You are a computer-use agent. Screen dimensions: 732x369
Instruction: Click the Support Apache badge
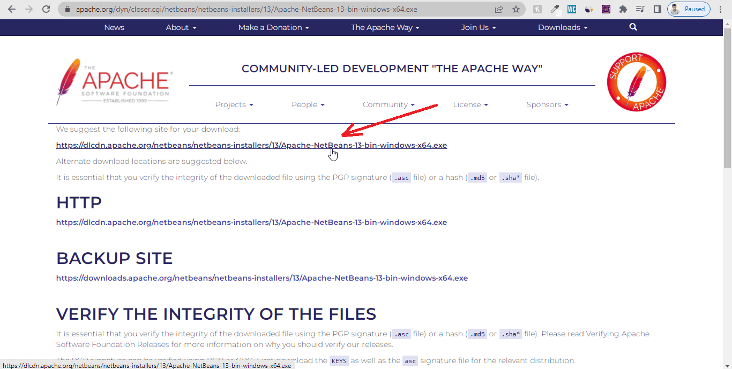tap(637, 82)
